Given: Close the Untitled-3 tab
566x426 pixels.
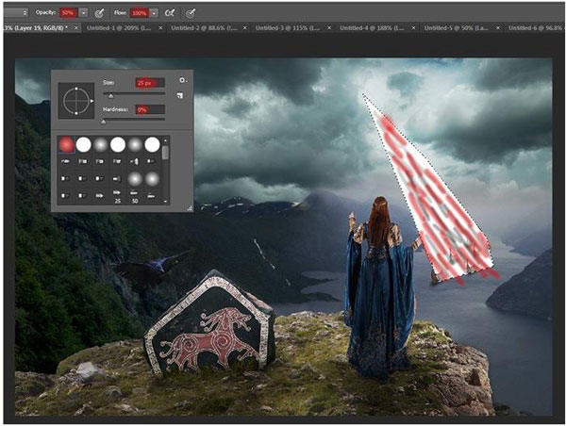Looking at the screenshot, I should click(329, 27).
